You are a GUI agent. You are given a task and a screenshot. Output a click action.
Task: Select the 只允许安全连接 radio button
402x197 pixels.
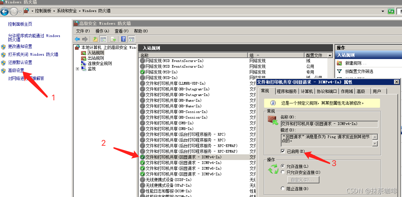(x=283, y=172)
